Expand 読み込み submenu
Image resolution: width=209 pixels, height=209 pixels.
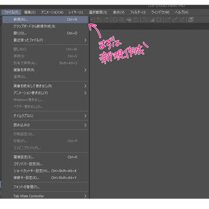click(x=45, y=125)
